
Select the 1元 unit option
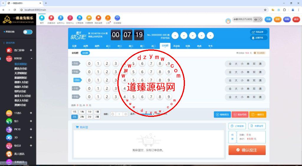[74, 112]
